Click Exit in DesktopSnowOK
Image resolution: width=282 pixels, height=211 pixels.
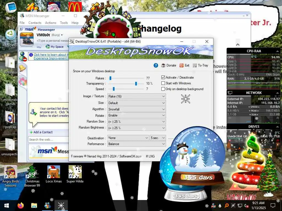[x=184, y=65]
